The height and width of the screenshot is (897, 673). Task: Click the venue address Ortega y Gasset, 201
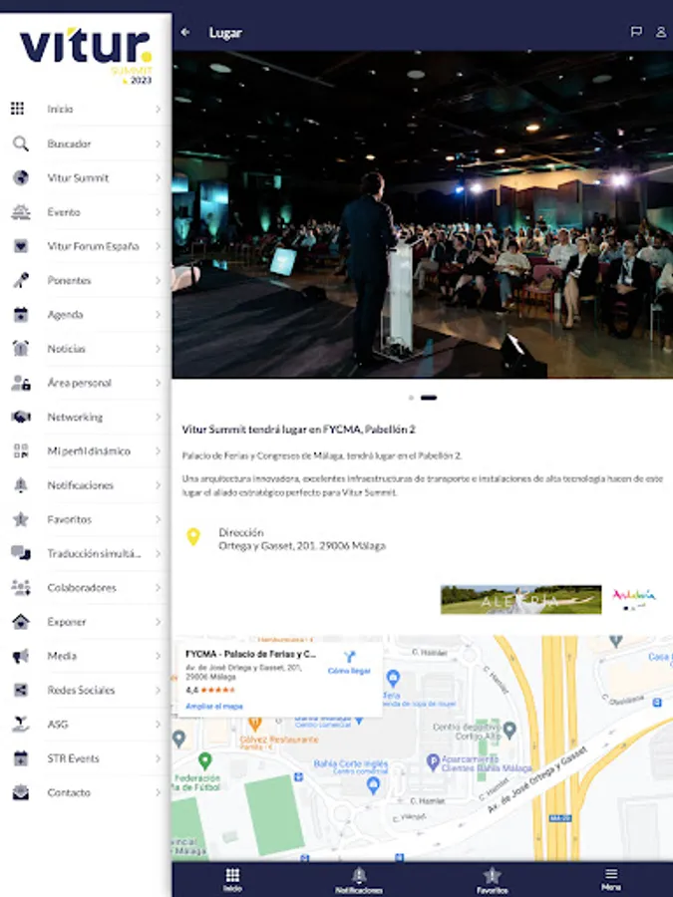pyautogui.click(x=302, y=546)
